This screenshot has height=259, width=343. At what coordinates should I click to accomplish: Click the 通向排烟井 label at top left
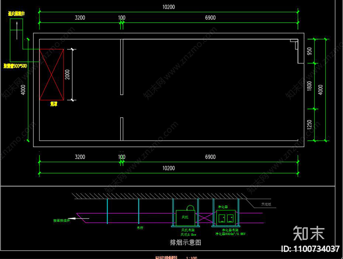click(16, 14)
